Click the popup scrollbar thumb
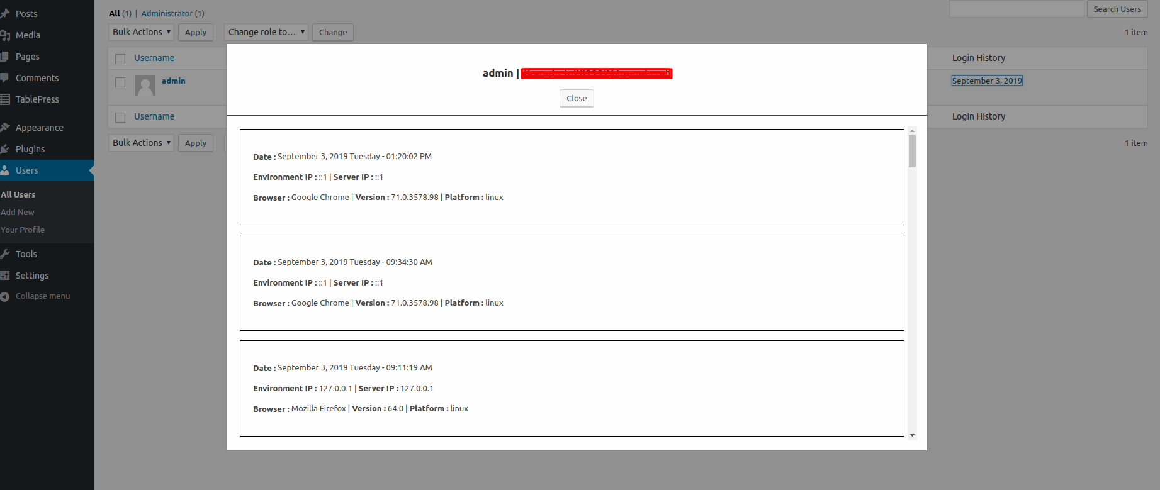 [x=912, y=152]
